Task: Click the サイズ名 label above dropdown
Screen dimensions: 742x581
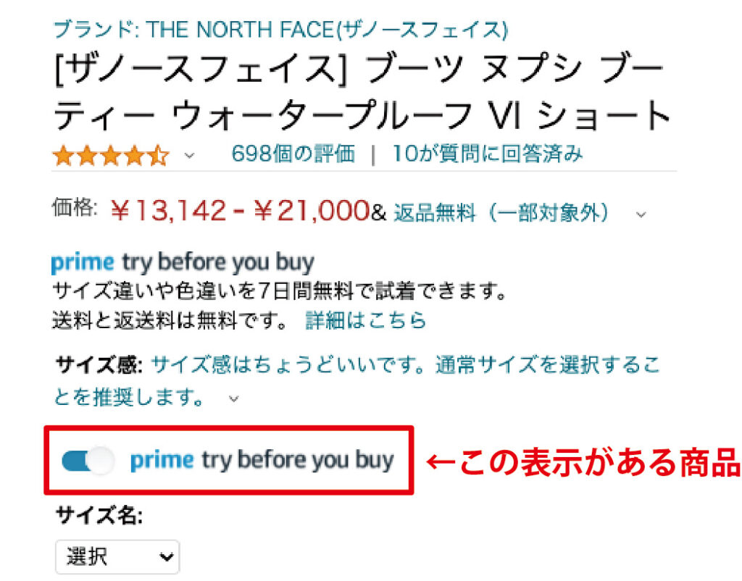Action: [99, 515]
